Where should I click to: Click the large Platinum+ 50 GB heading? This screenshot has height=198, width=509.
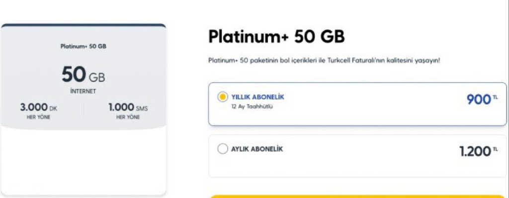click(276, 37)
